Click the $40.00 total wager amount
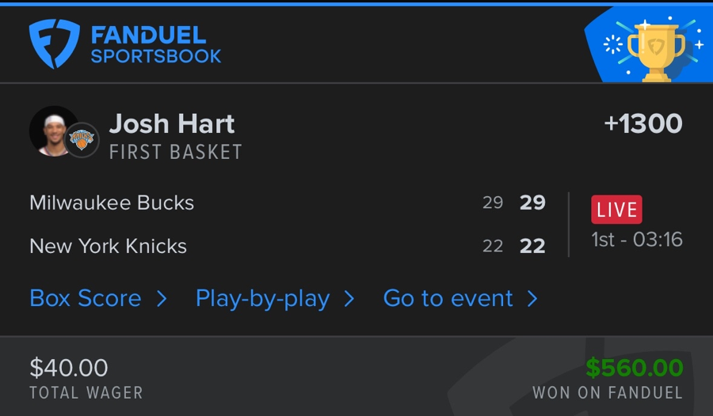 [x=69, y=367]
